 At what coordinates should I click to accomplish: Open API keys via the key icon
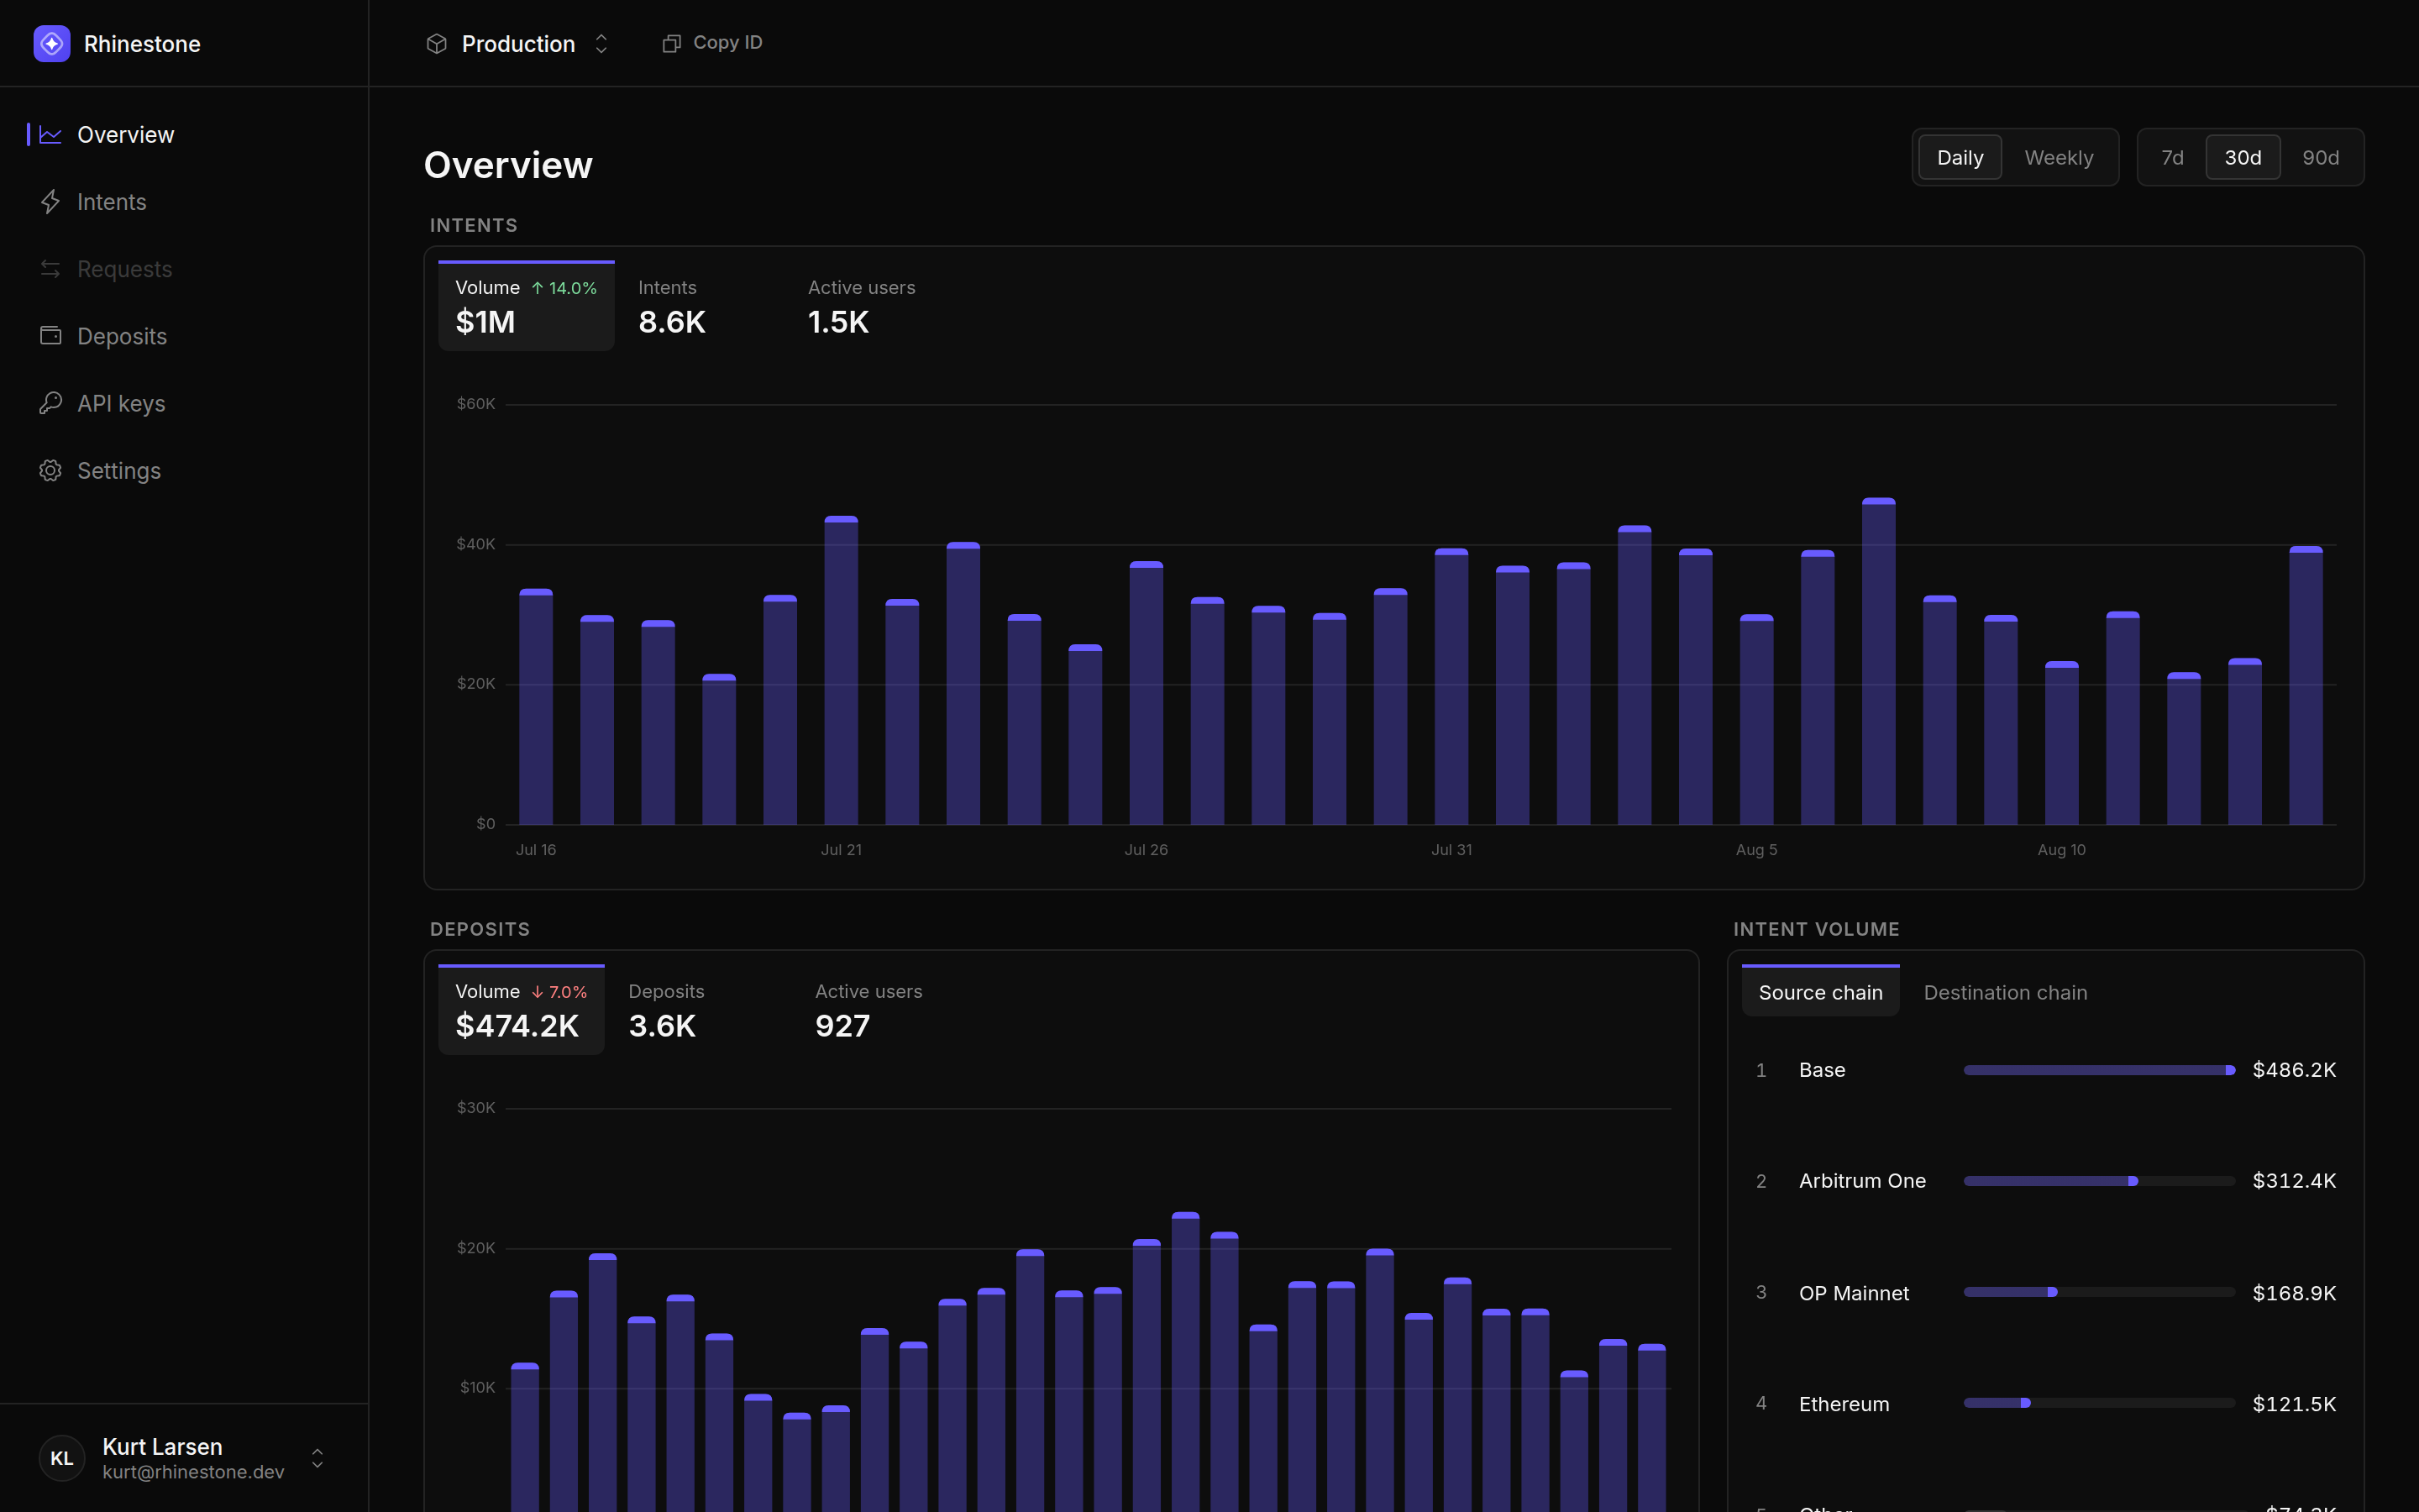pyautogui.click(x=50, y=403)
